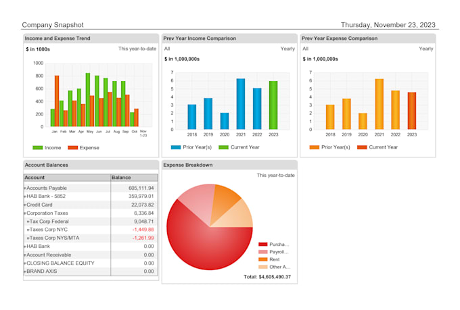
Task: Click This year-to-date in Income and Expense Trend
Action: tap(137, 49)
